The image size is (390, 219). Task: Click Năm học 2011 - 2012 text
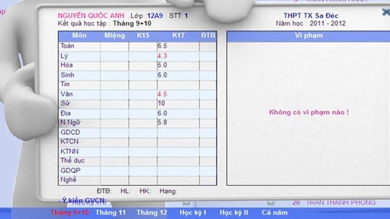[x=311, y=24]
